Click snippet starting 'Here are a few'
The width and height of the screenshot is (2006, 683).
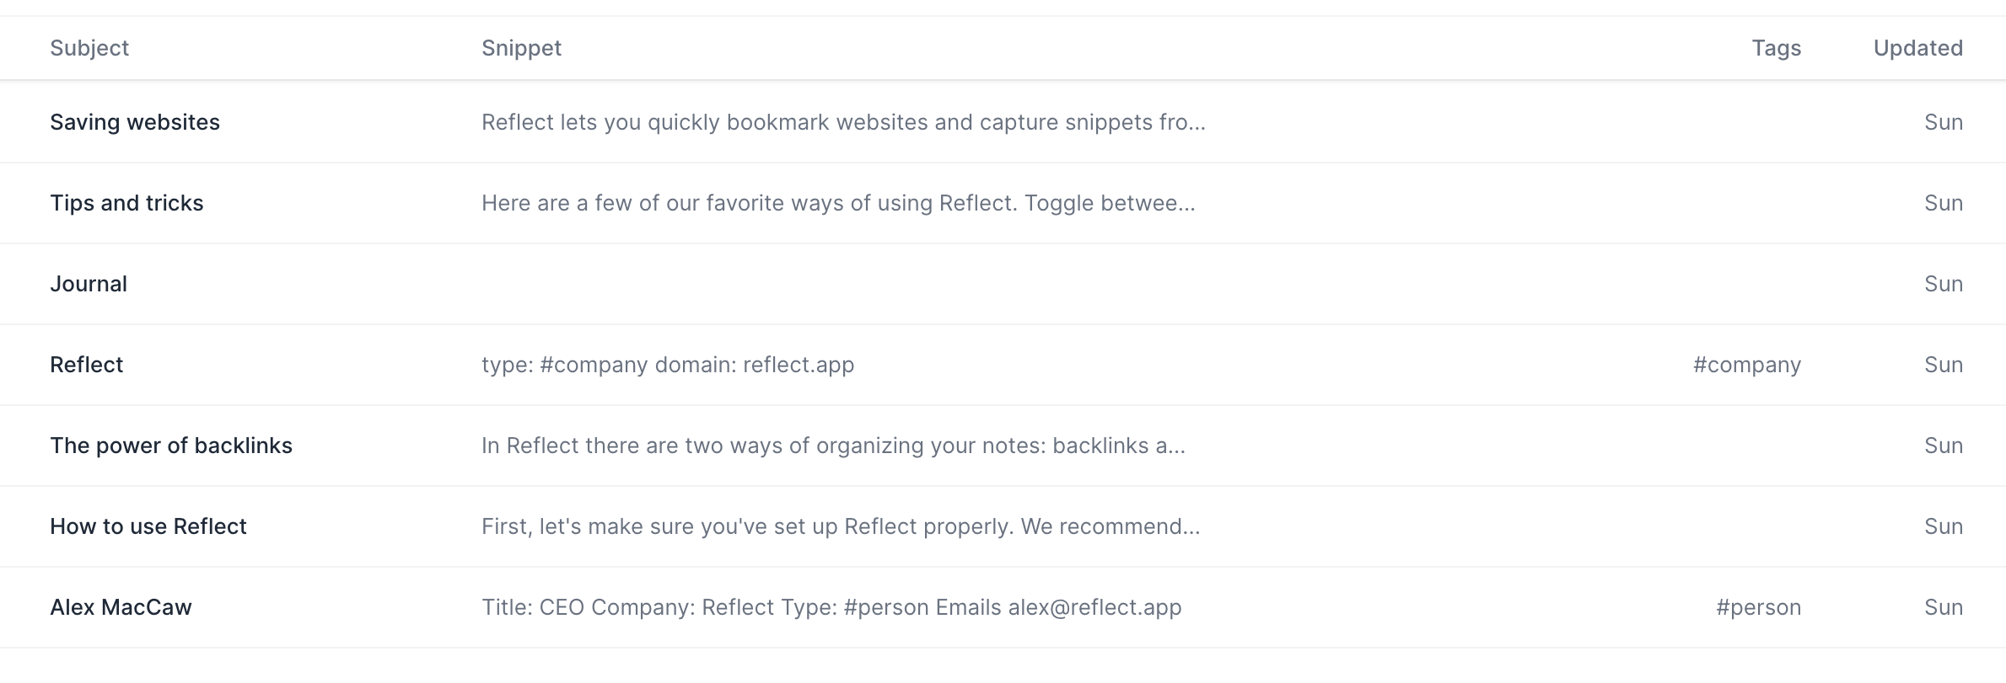click(x=838, y=203)
